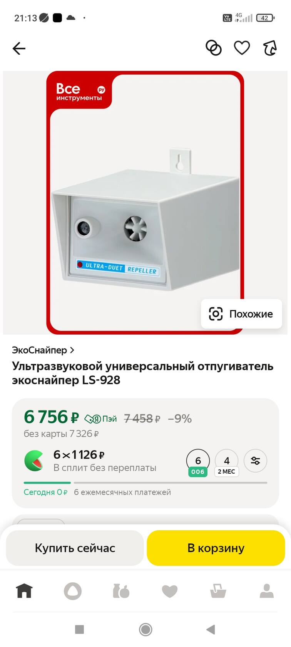Find similar items with Похожие
This screenshot has height=647, width=291.
point(241,314)
